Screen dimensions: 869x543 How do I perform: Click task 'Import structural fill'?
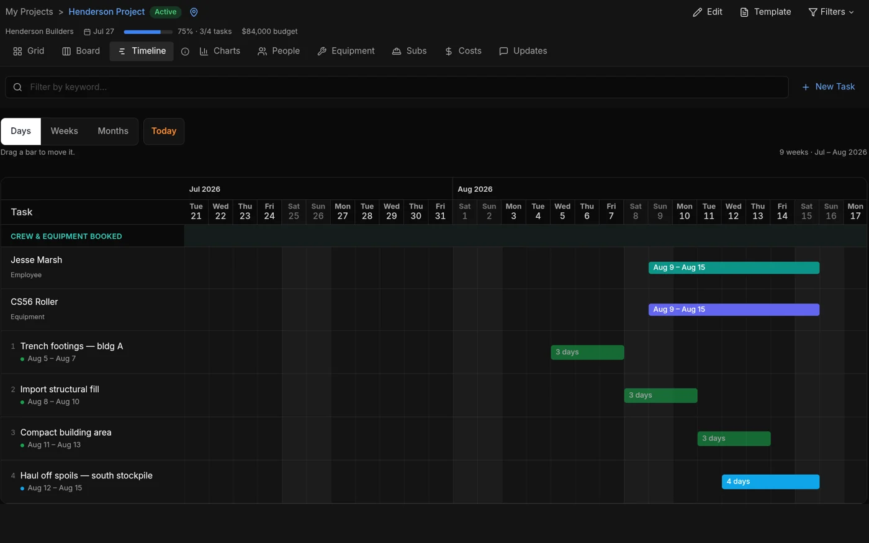pyautogui.click(x=60, y=389)
